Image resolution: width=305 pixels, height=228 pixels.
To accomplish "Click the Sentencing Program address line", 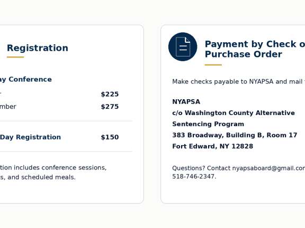I will click(x=208, y=124).
